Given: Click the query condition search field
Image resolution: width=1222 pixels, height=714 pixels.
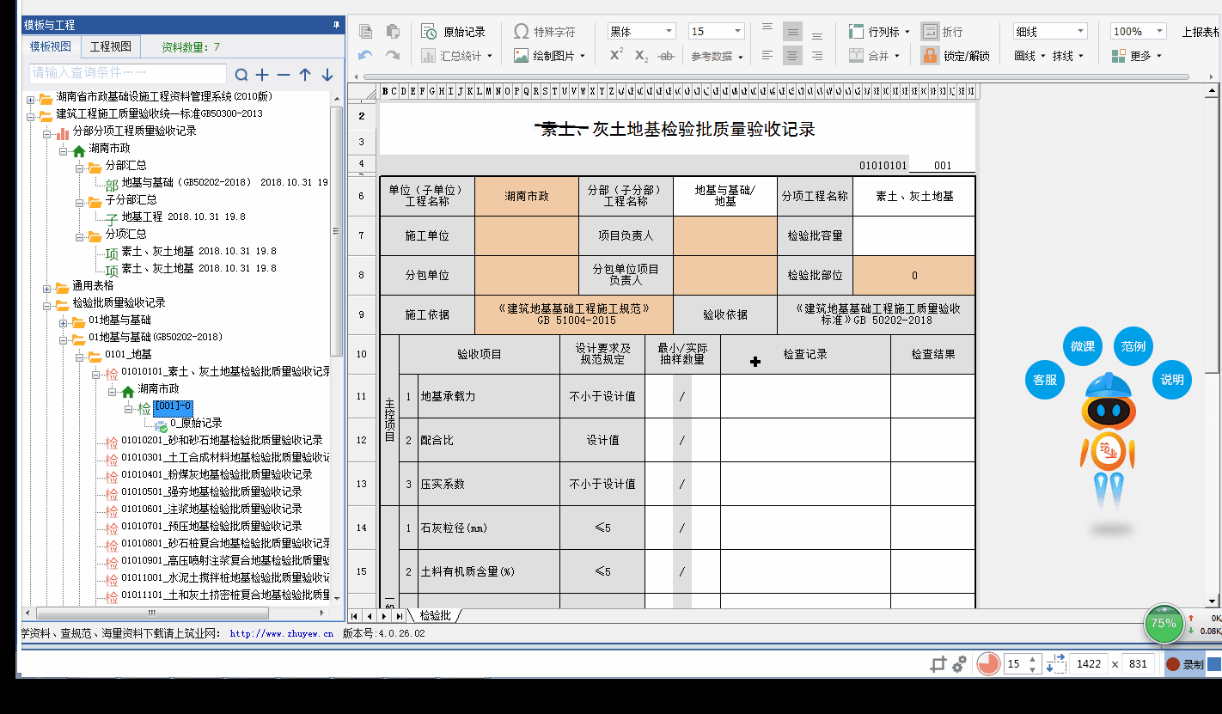Looking at the screenshot, I should pyautogui.click(x=128, y=73).
